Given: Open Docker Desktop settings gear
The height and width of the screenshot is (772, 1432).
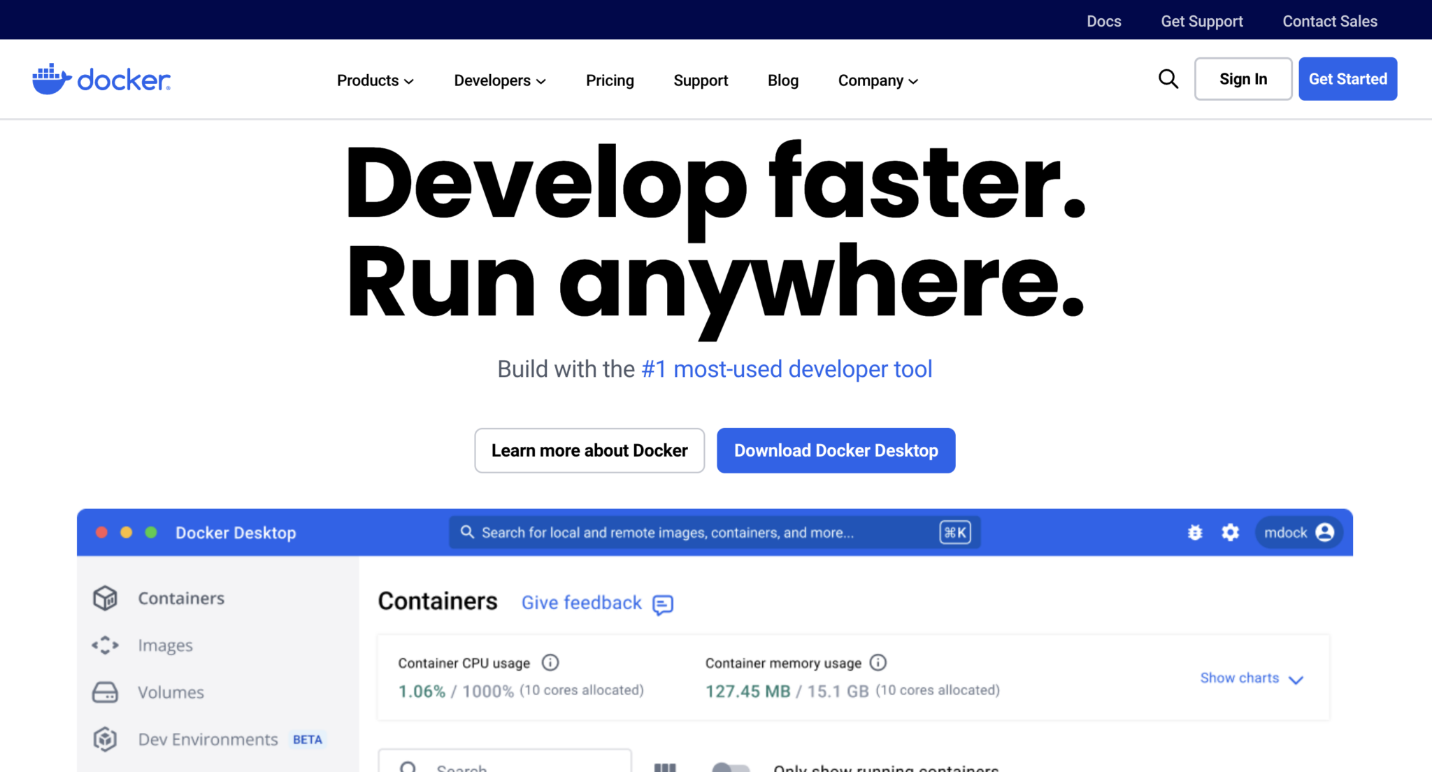Looking at the screenshot, I should (x=1231, y=532).
